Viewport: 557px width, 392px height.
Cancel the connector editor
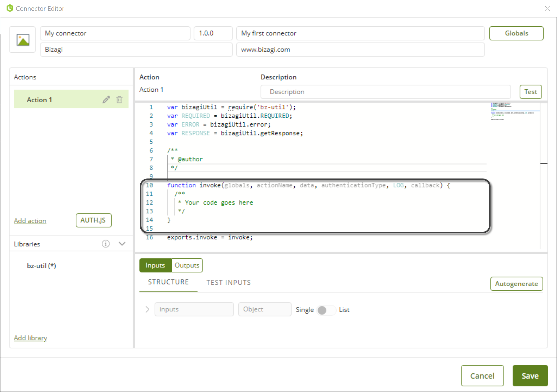click(x=482, y=376)
